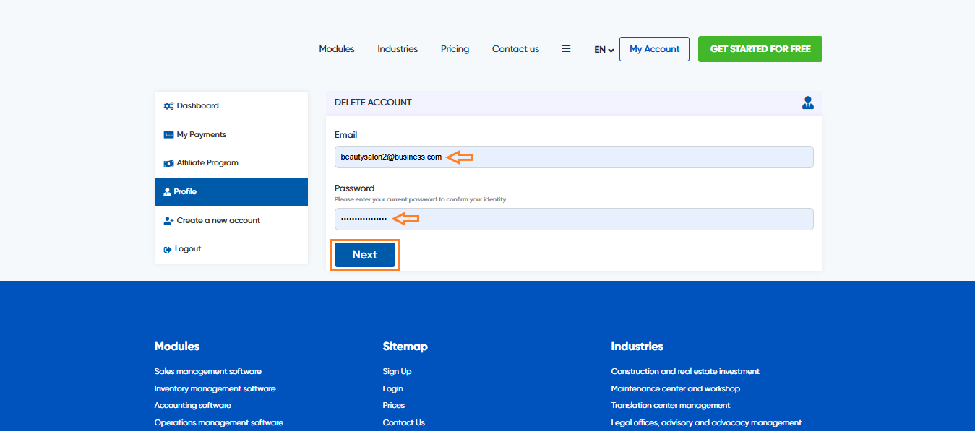Click the Profile person icon in sidebar

tap(167, 192)
